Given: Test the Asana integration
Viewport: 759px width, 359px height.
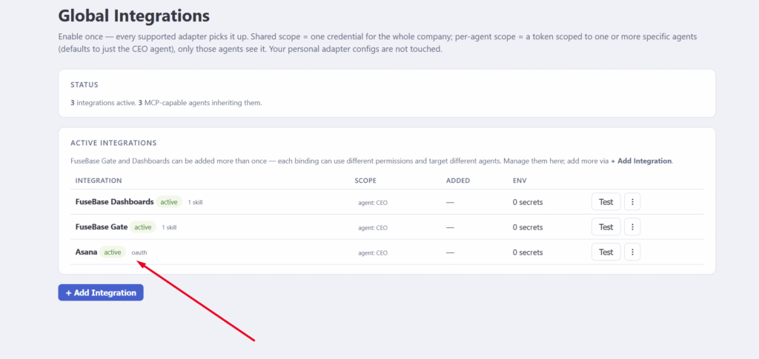Looking at the screenshot, I should coord(606,252).
